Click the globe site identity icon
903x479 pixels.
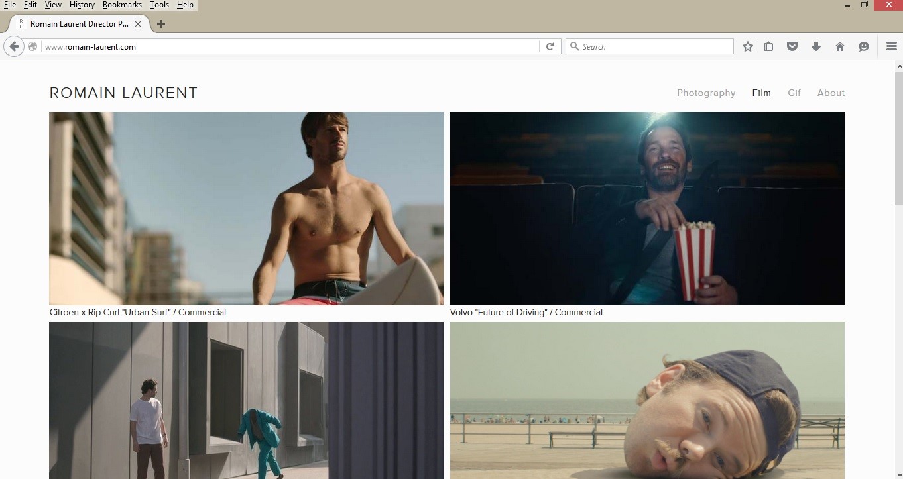point(32,46)
